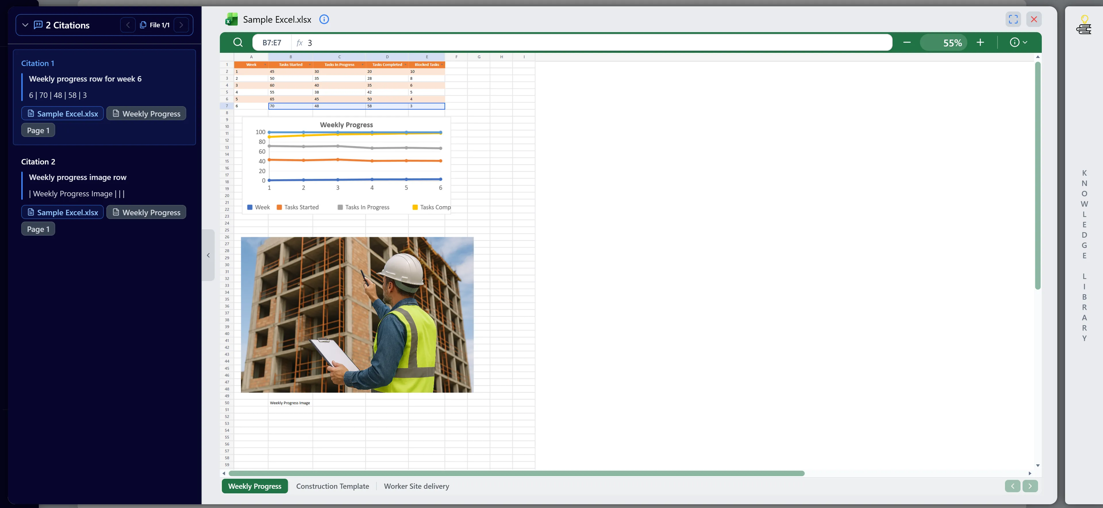Select cell with value 70 in row 7

pyautogui.click(x=291, y=106)
